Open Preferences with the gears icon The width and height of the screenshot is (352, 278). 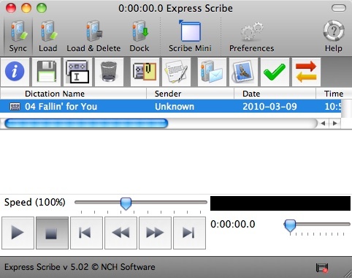[x=252, y=37]
